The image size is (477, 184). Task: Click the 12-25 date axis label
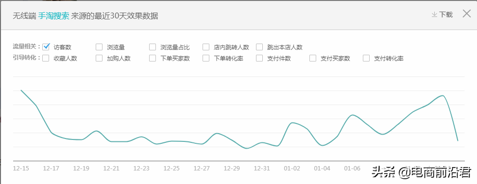[x=171, y=169]
